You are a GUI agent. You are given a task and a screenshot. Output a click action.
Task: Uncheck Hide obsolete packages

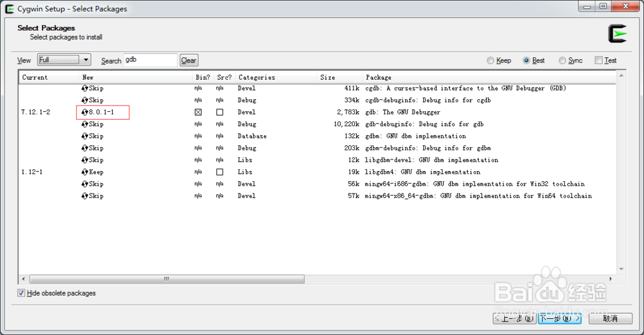pos(21,293)
